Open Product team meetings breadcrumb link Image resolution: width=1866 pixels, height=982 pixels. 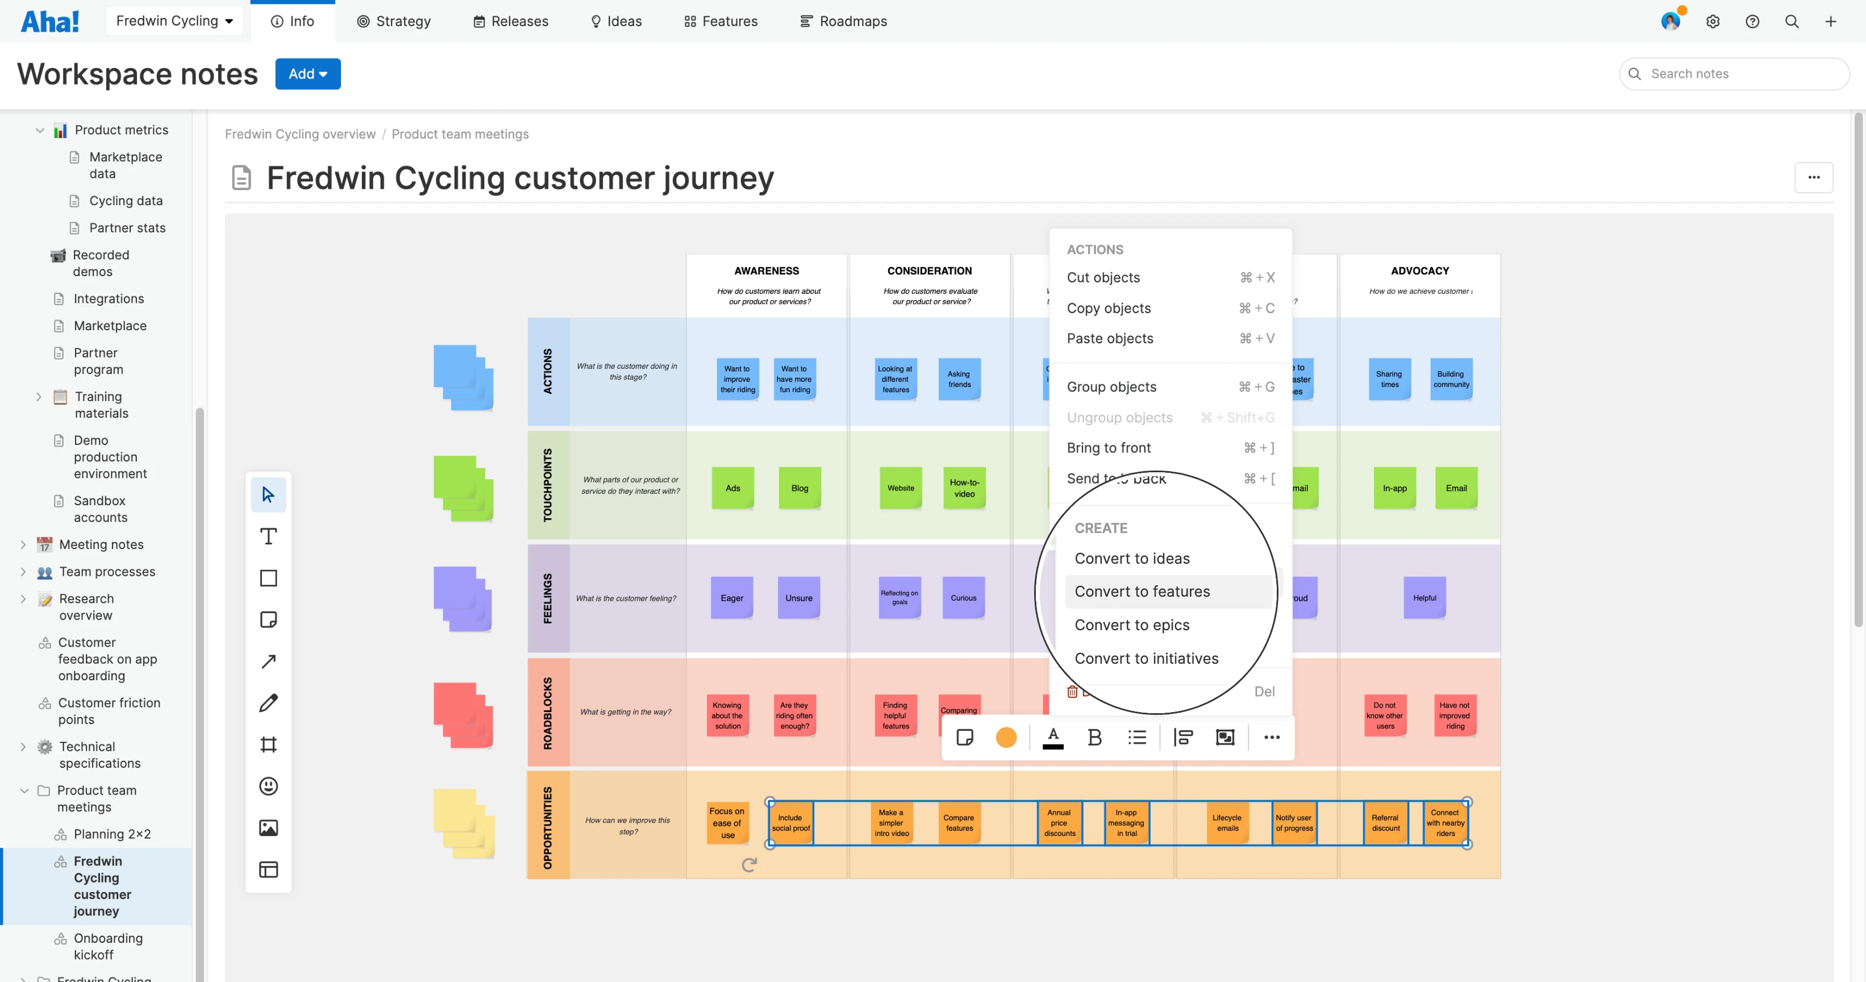click(x=460, y=134)
